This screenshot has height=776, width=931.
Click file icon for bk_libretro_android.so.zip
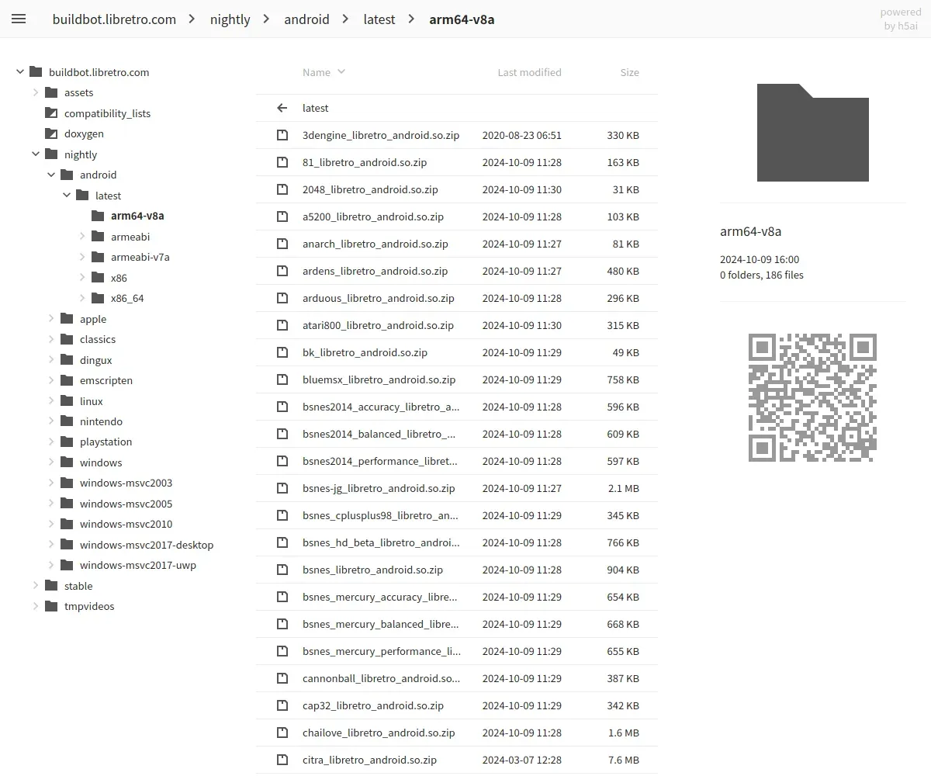[282, 352]
